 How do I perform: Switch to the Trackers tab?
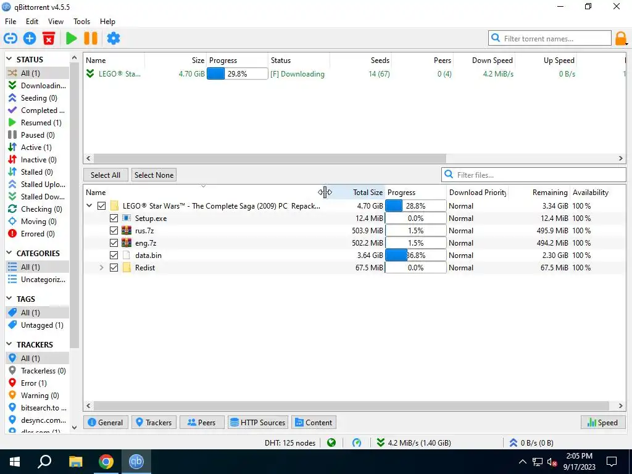tap(154, 422)
